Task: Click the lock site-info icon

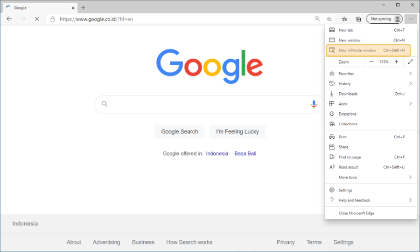Action: (x=53, y=19)
